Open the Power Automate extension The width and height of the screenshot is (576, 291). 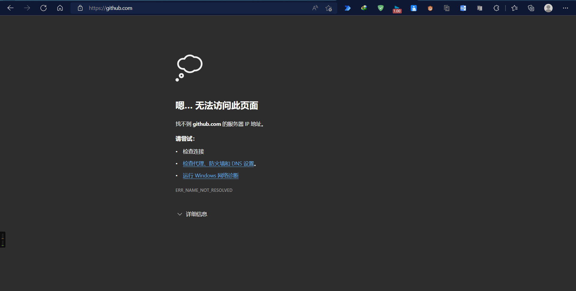pyautogui.click(x=347, y=8)
